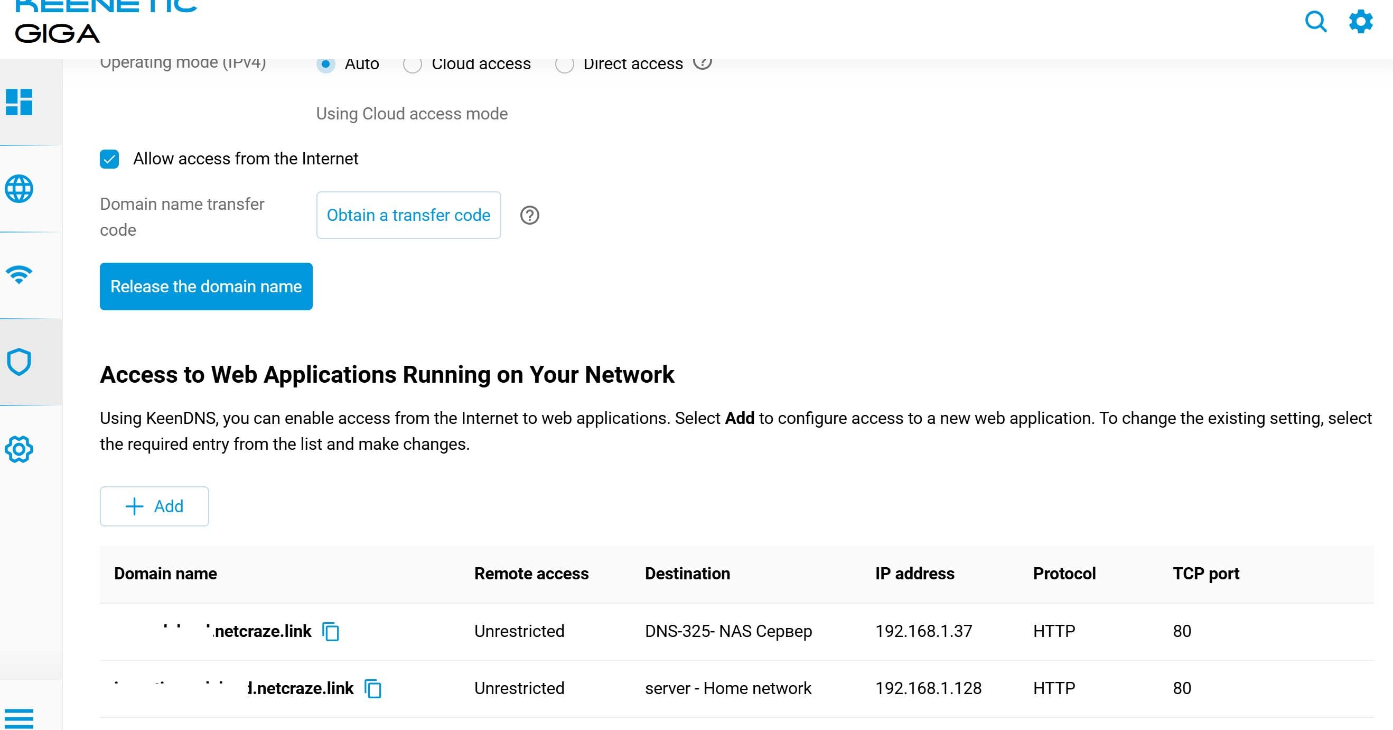Screen dimensions: 1393x730
Task: Click the search magnifier icon
Action: pos(1315,22)
